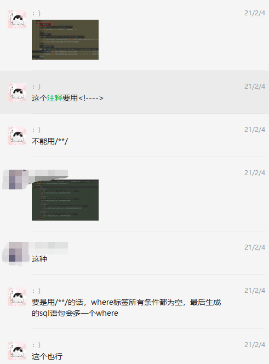Click penguin avatar beside "这个也行" message
Viewport: 269px width, 364px height.
click(x=17, y=351)
